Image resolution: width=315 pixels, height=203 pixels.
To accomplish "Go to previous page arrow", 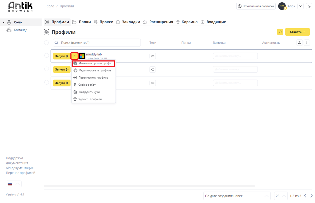I will coord(305,196).
